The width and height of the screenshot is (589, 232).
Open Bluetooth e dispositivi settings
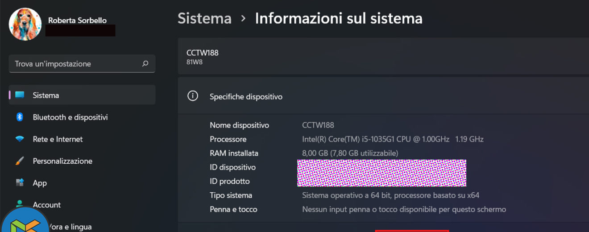coord(70,117)
